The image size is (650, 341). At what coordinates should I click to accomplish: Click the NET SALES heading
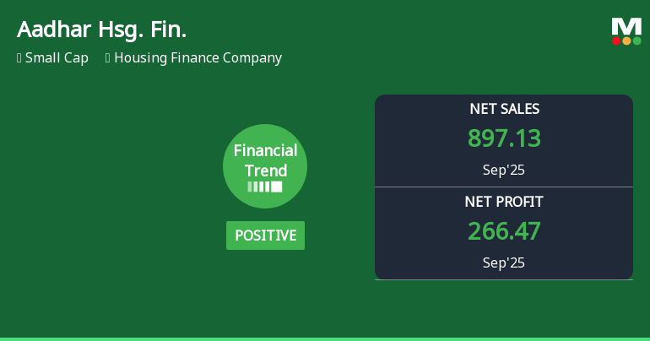tap(504, 109)
